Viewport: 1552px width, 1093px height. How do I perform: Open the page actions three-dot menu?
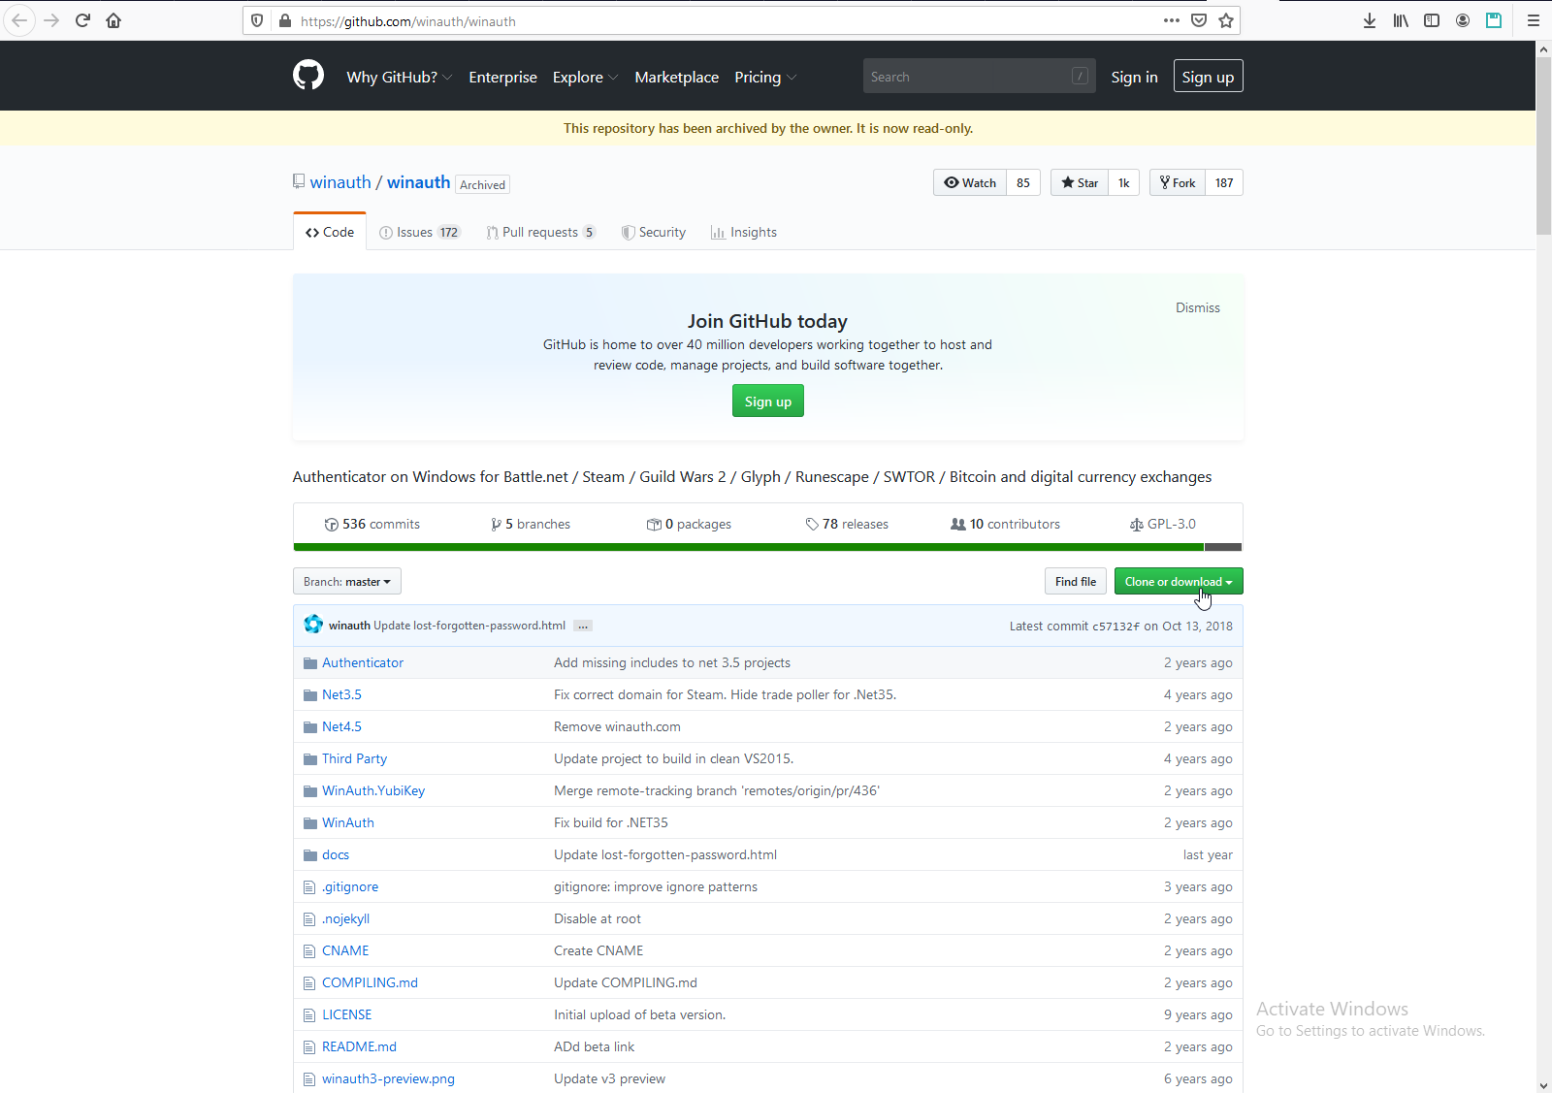pos(1172,20)
